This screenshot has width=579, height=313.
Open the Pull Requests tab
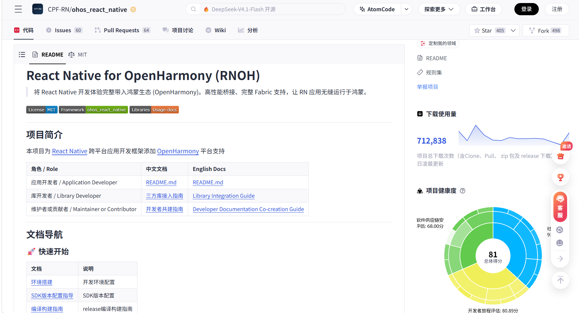[123, 30]
